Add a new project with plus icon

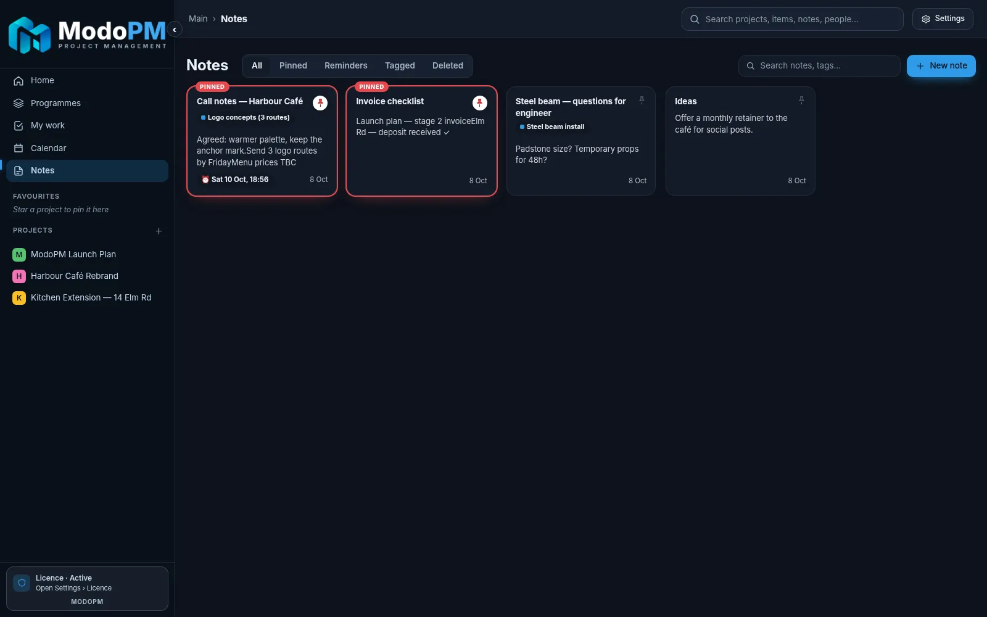tap(159, 231)
